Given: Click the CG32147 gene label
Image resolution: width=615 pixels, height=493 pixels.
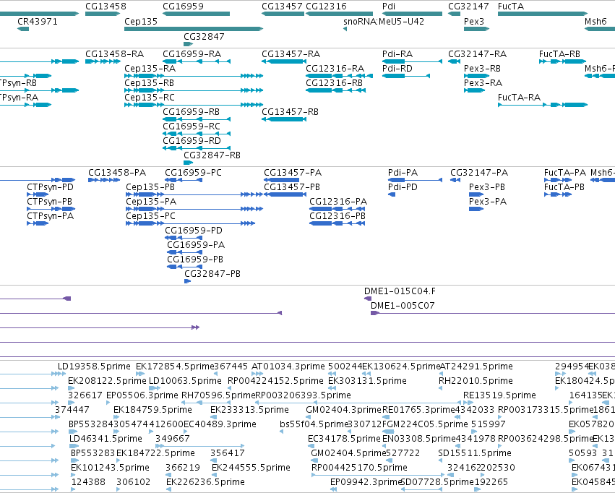Looking at the screenshot, I should pyautogui.click(x=468, y=7).
